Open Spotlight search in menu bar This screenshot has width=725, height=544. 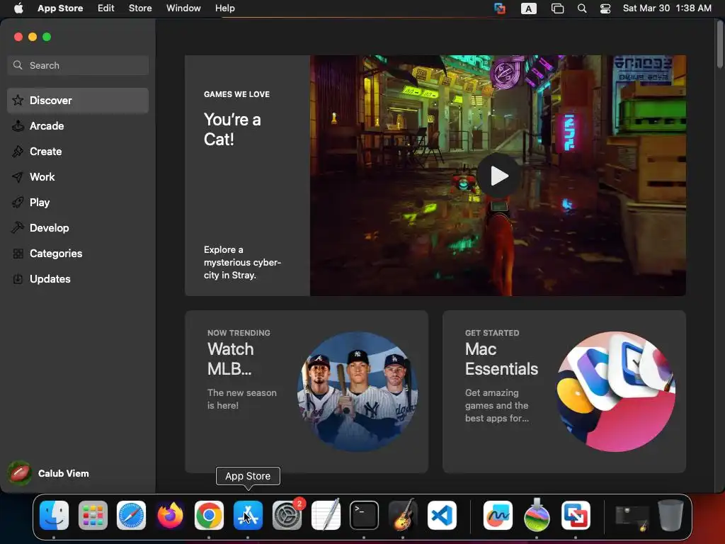(x=582, y=8)
